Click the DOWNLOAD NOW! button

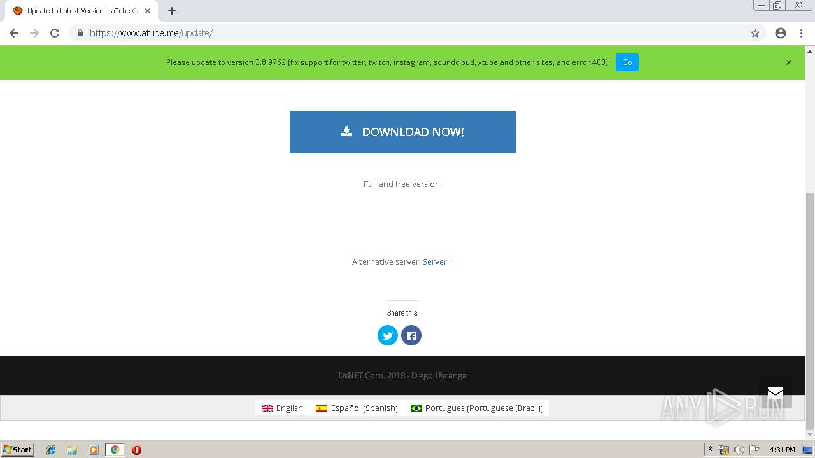pyautogui.click(x=402, y=132)
